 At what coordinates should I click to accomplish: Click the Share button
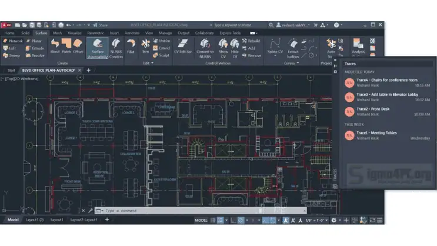(100, 25)
